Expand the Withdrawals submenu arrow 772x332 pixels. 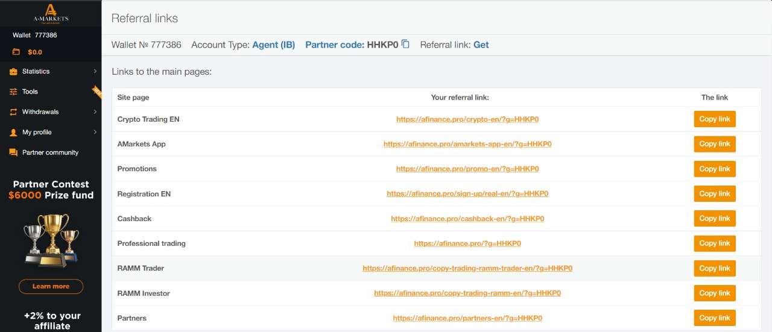pos(95,112)
